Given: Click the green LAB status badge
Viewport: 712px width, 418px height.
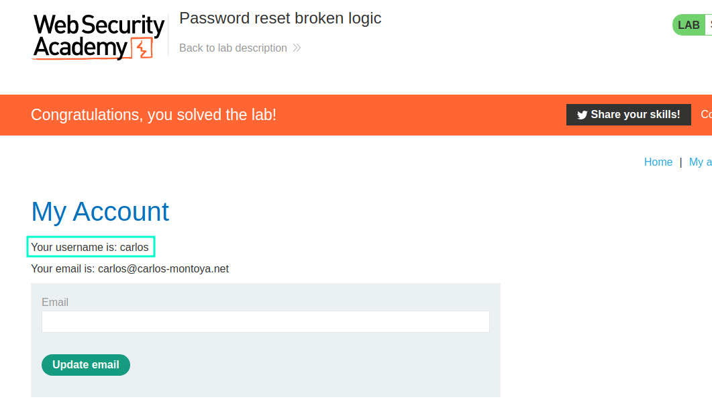Looking at the screenshot, I should (689, 25).
